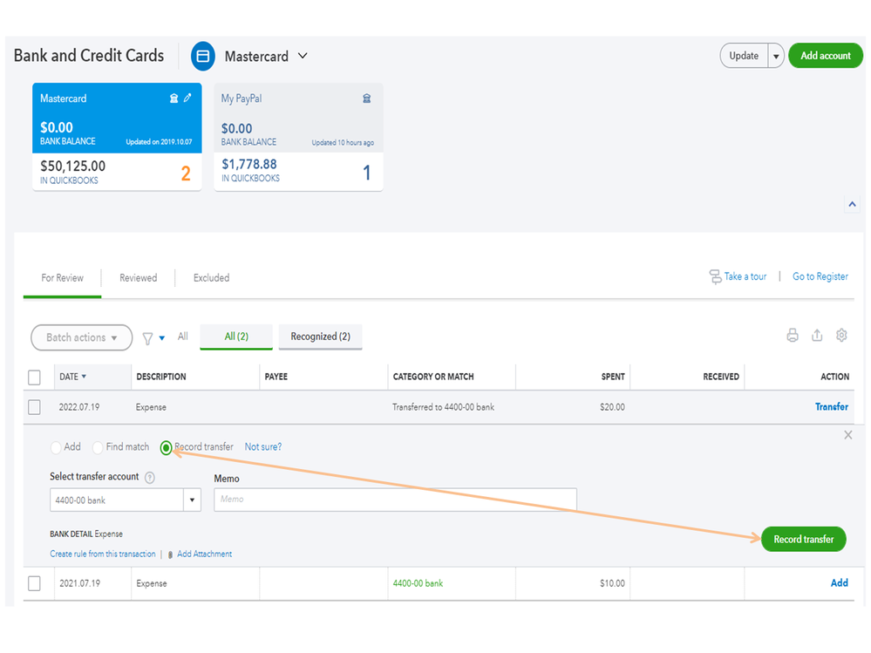Click the DESCRIPTION column header
Image resolution: width=871 pixels, height=653 pixels.
(161, 377)
